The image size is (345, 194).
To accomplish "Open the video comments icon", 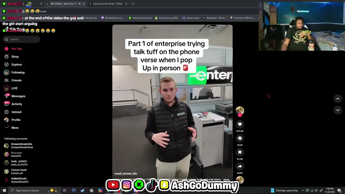I will click(x=240, y=138).
